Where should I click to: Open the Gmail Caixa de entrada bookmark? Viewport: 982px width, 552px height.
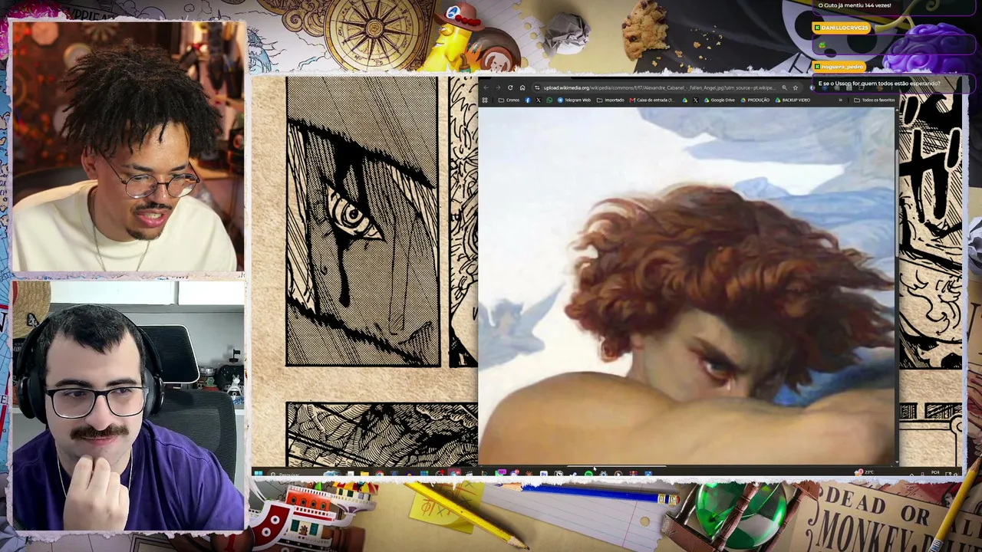pos(651,100)
